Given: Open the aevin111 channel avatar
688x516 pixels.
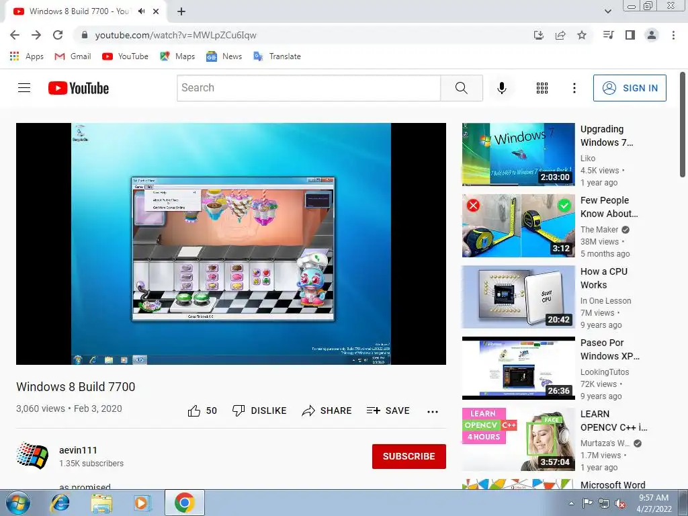Looking at the screenshot, I should coord(32,456).
